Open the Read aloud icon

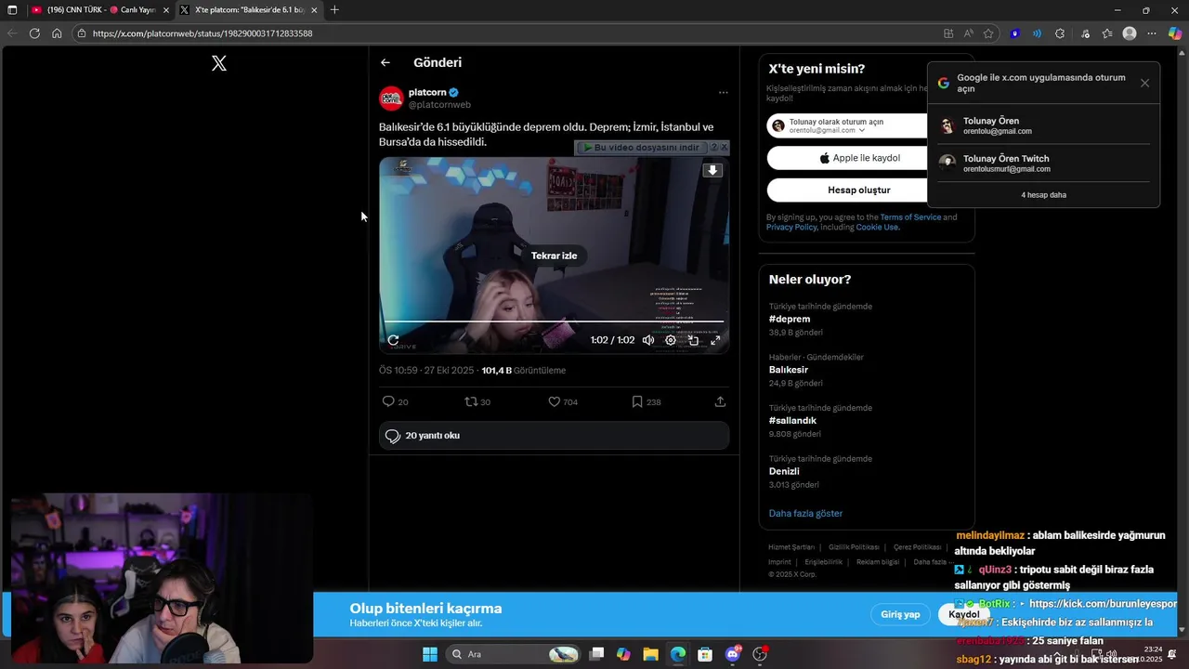tap(969, 33)
